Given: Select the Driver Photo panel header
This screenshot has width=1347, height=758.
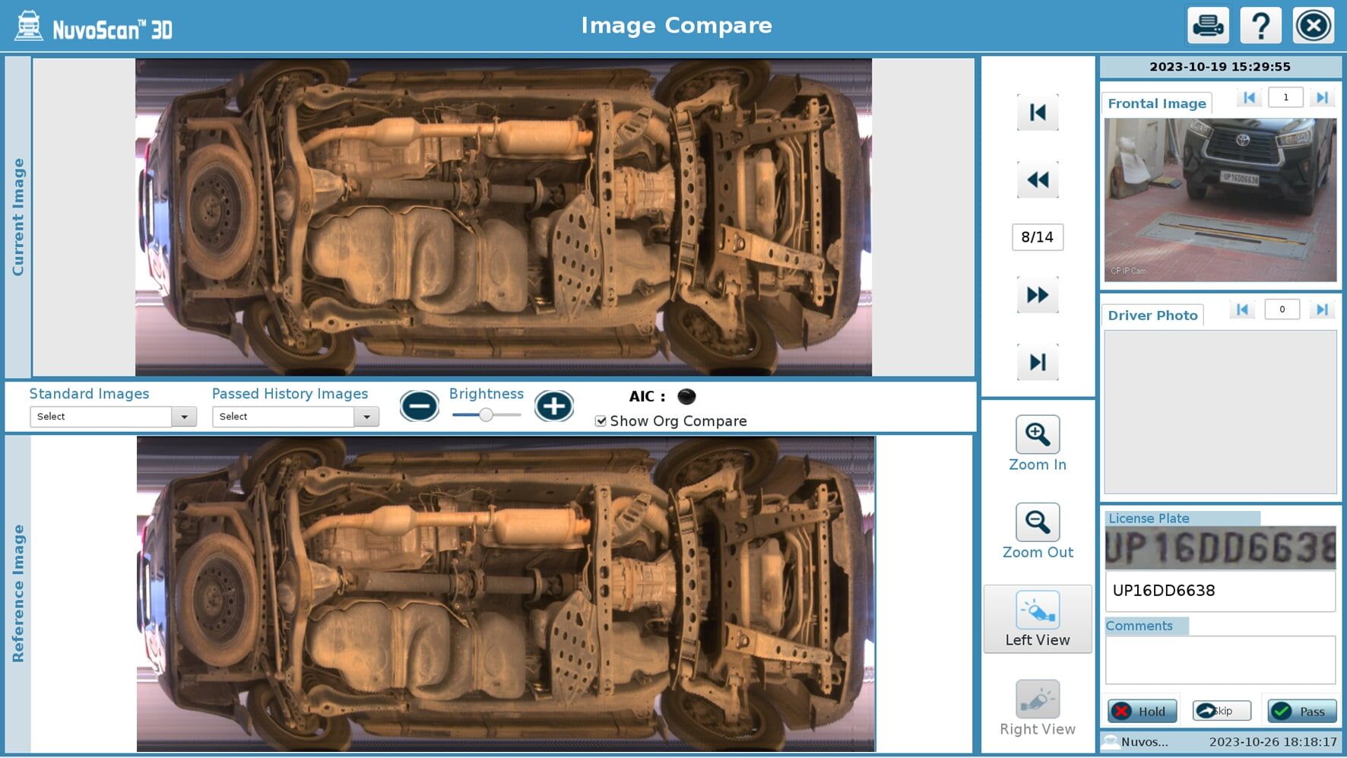Looking at the screenshot, I should coord(1152,315).
